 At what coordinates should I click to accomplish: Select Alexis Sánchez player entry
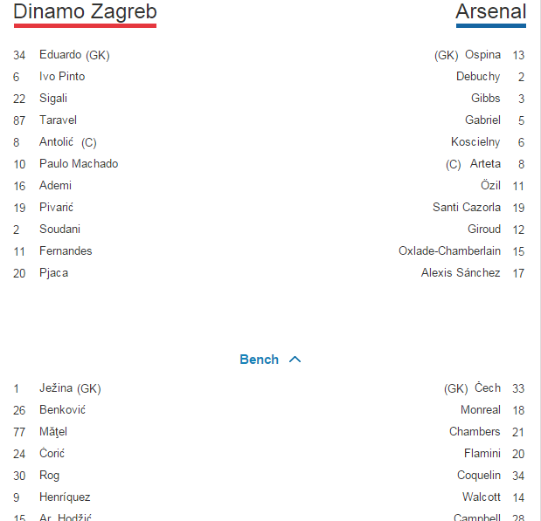[x=461, y=273]
